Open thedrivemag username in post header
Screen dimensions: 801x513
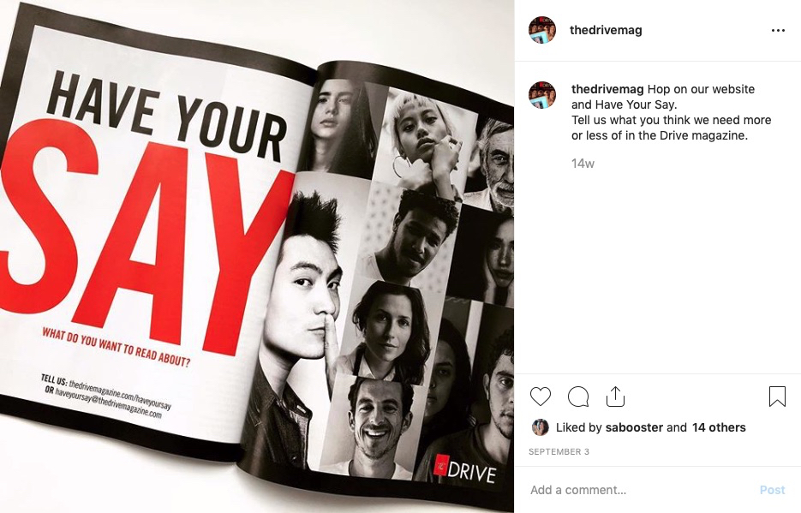point(606,30)
